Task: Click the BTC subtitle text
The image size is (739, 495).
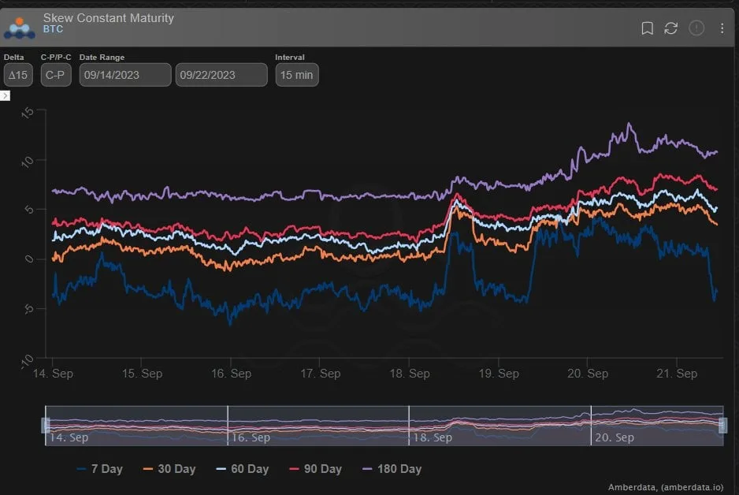Action: click(x=53, y=29)
